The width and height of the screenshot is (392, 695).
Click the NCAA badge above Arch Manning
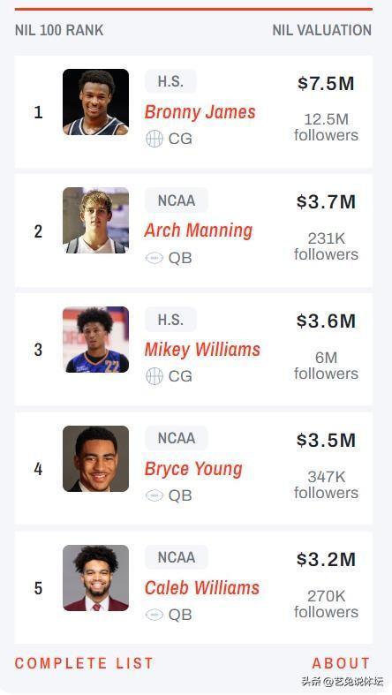tap(177, 200)
